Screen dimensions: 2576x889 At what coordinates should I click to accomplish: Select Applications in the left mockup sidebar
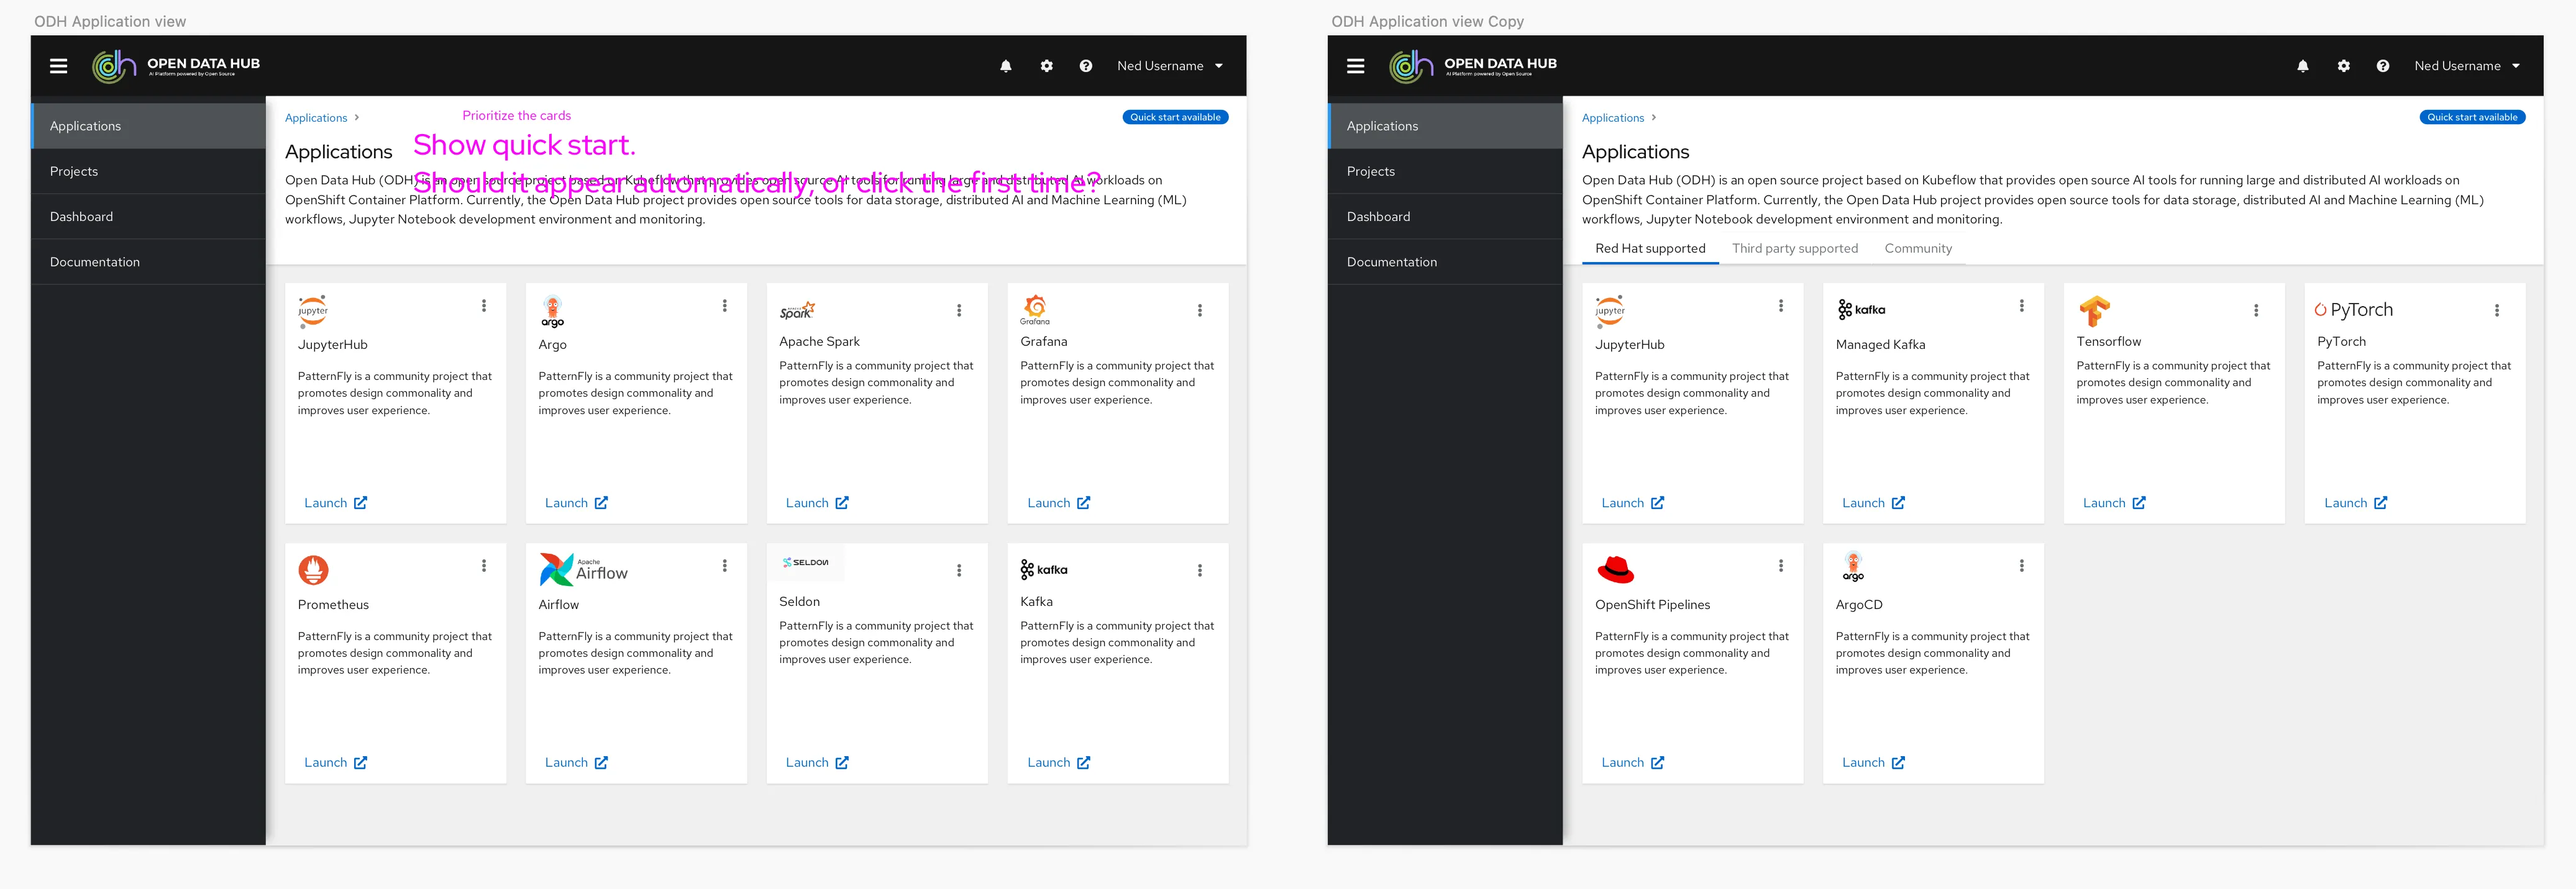pos(148,126)
